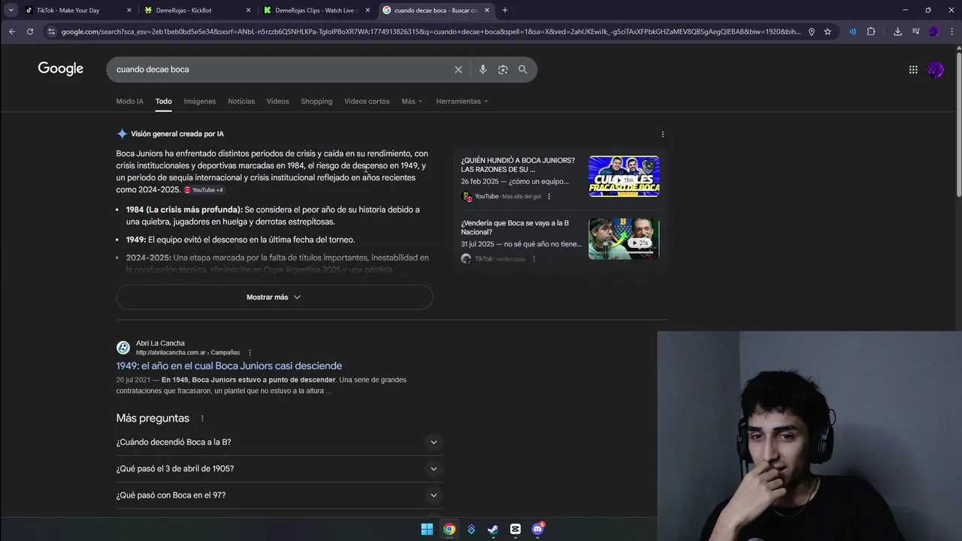Select the Noticias search tab

tap(241, 101)
